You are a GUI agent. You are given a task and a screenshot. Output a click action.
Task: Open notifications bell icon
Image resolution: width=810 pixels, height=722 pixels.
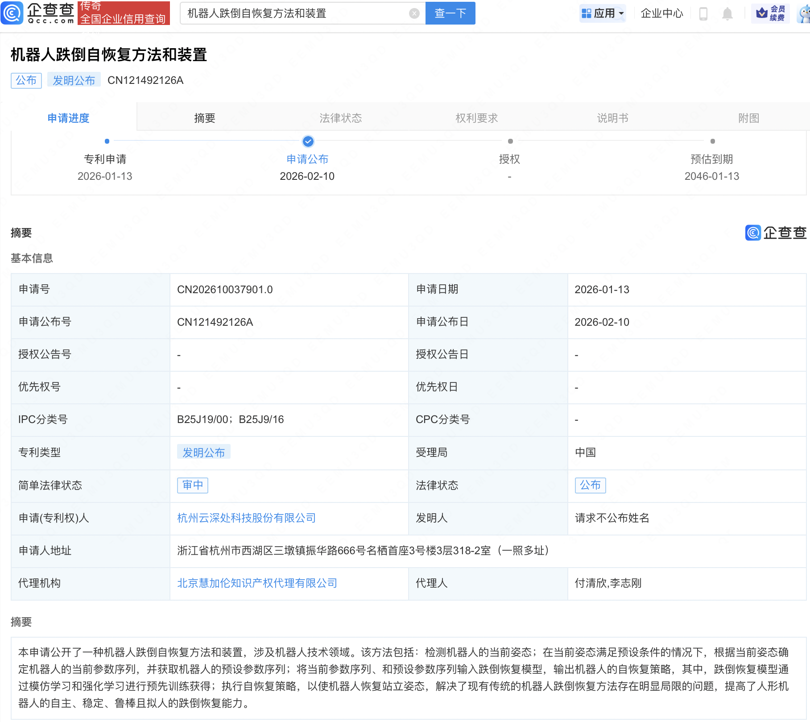727,13
